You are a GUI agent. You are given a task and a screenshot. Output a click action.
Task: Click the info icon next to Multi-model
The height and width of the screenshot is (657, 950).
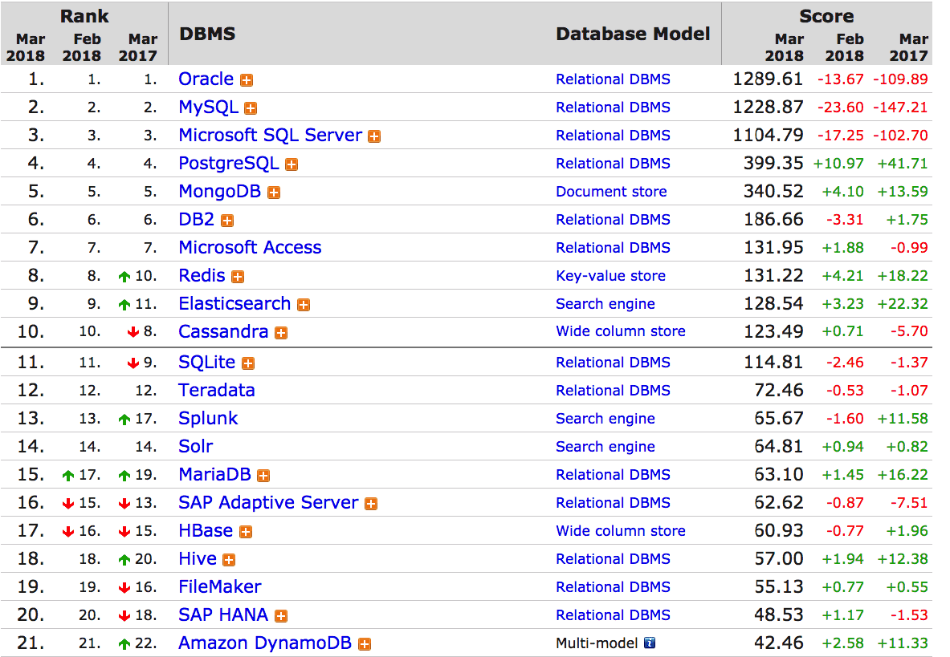(650, 643)
